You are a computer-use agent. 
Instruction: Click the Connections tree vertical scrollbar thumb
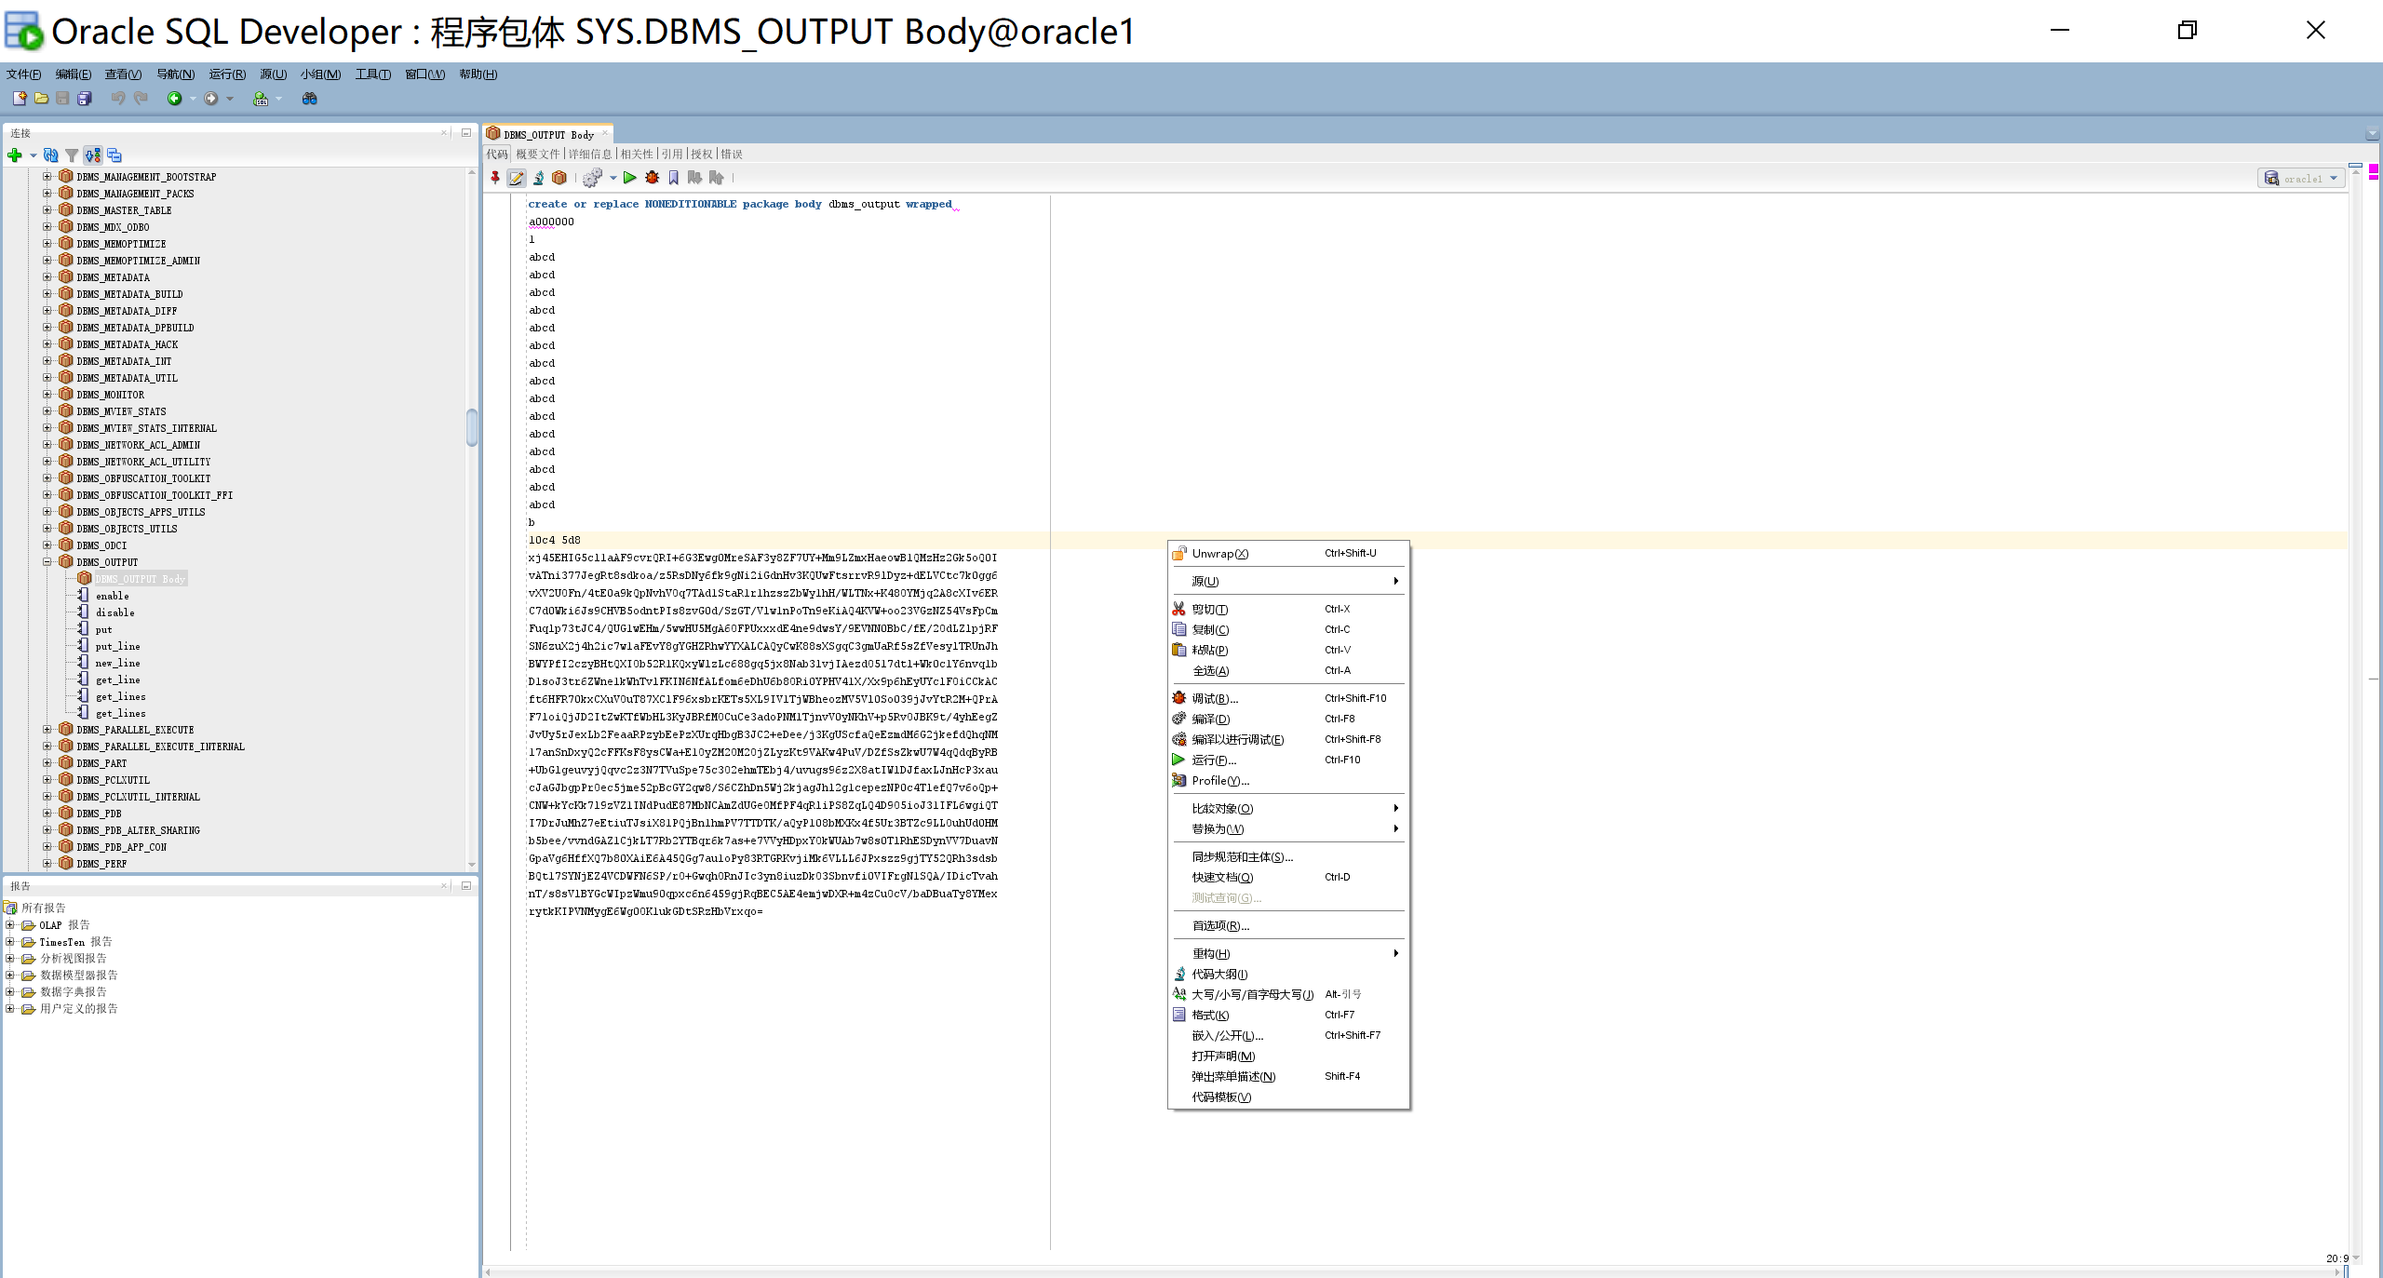472,427
